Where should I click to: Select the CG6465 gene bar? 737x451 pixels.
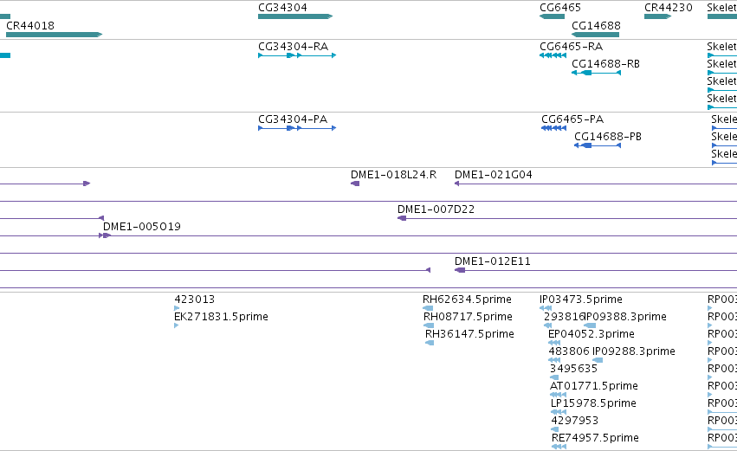(552, 16)
